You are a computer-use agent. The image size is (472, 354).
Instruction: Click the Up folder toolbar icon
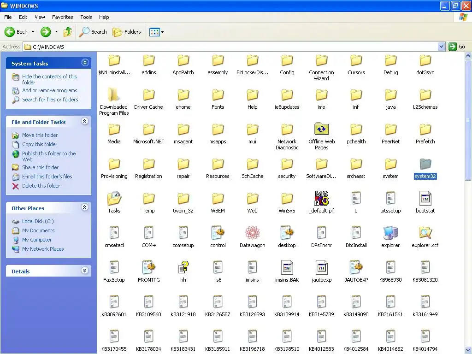[68, 32]
